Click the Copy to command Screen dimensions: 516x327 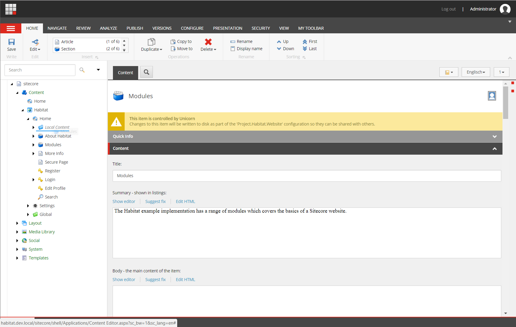[x=181, y=41]
